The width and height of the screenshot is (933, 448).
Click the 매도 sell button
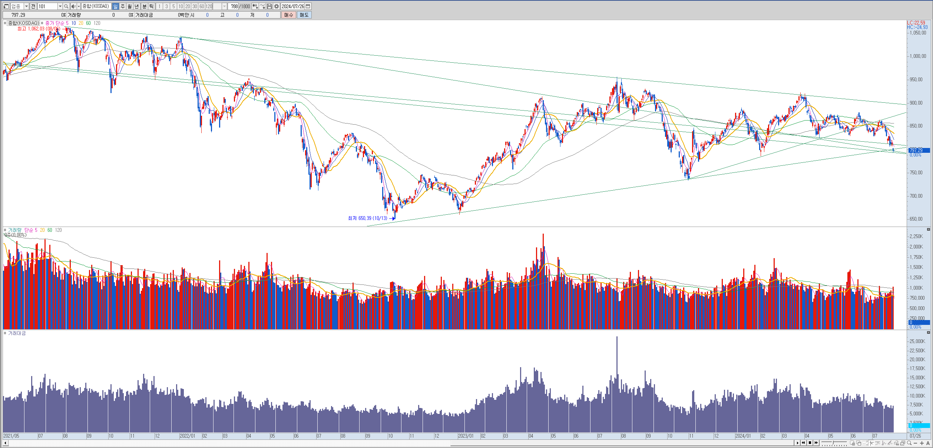[x=304, y=15]
